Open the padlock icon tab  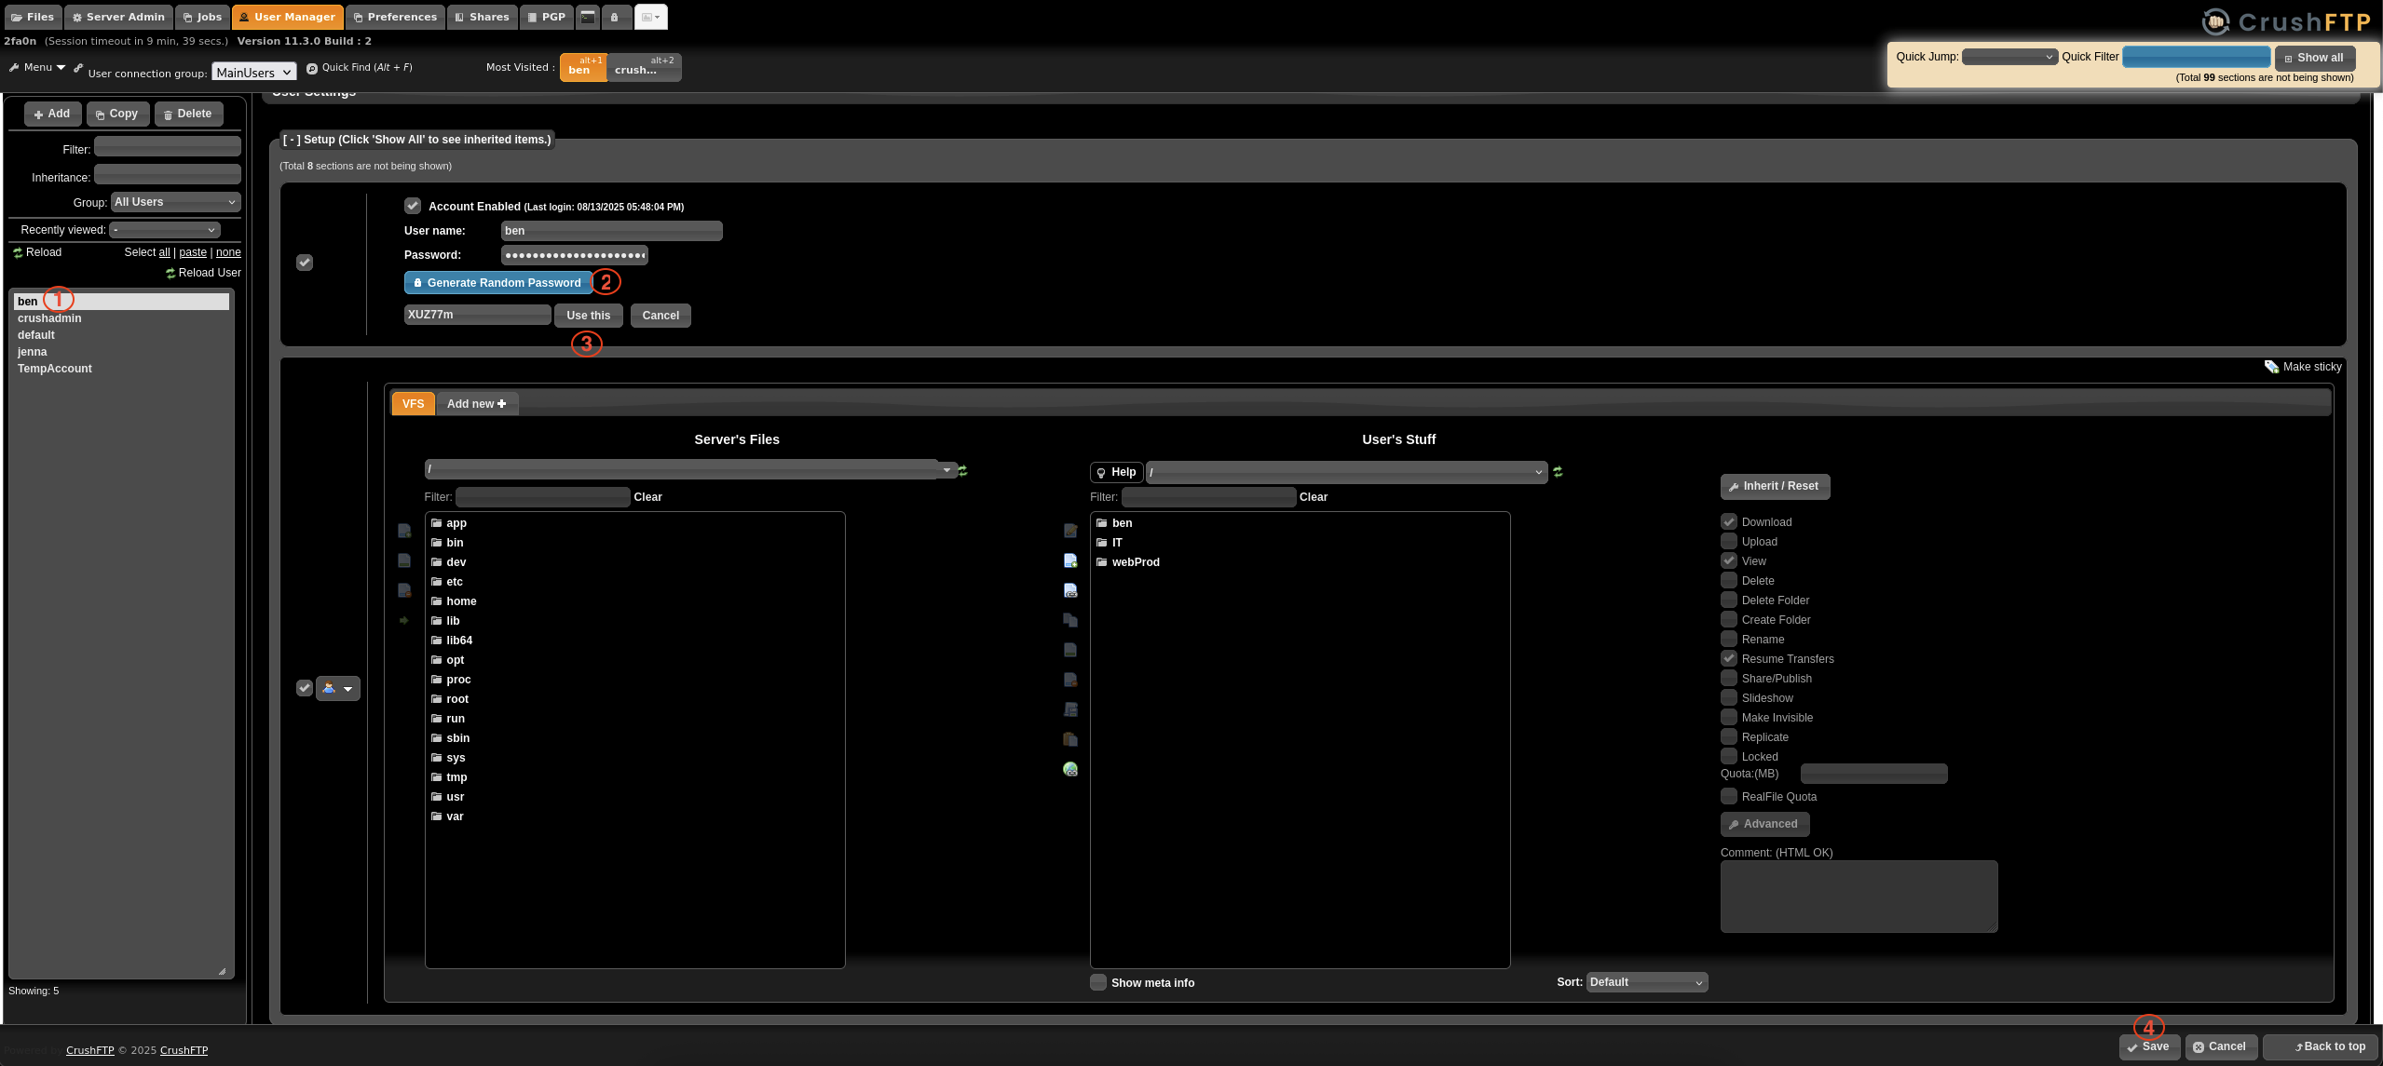pyautogui.click(x=615, y=17)
